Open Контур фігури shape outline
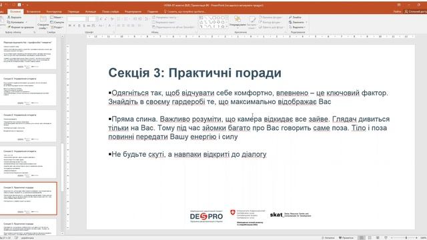This screenshot has width=427, height=240. coord(270,22)
